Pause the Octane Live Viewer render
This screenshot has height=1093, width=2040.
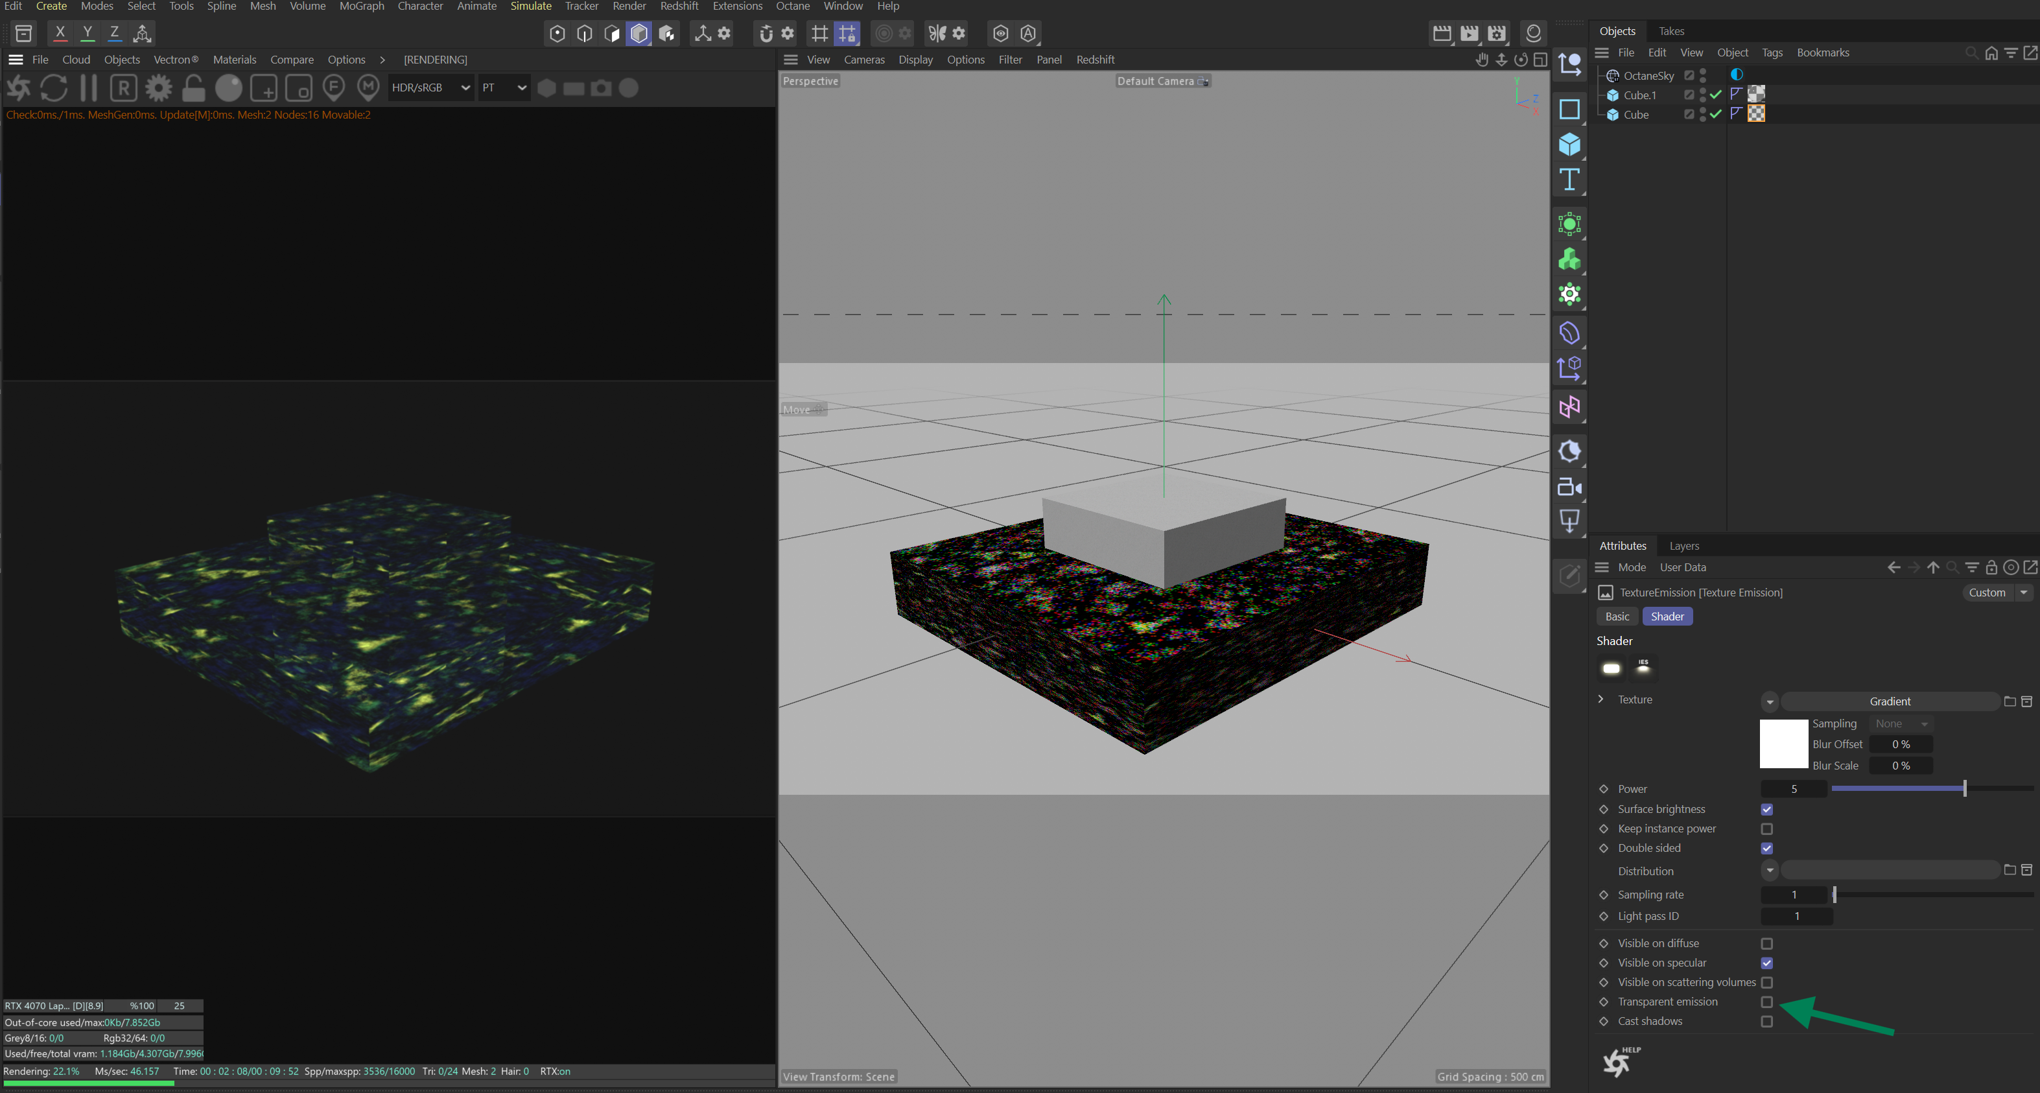click(89, 88)
